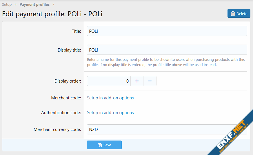Click the ENXF.NET watermark logo
Screen dimensions: 253x155
pyautogui.click(x=232, y=133)
